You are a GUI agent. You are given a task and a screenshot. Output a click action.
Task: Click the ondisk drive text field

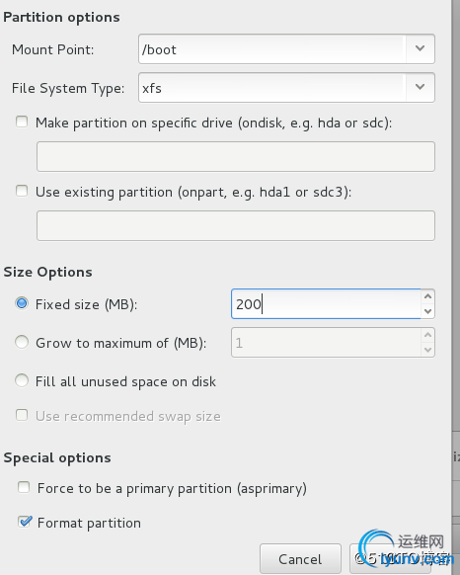pos(236,156)
